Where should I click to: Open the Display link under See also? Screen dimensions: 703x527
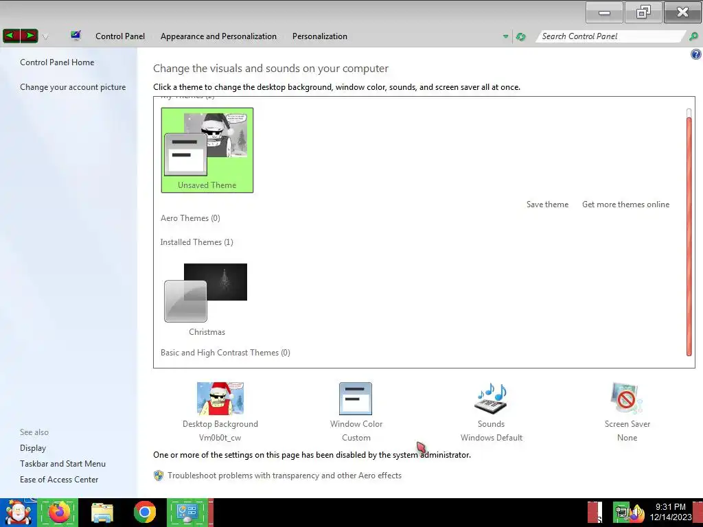33,448
